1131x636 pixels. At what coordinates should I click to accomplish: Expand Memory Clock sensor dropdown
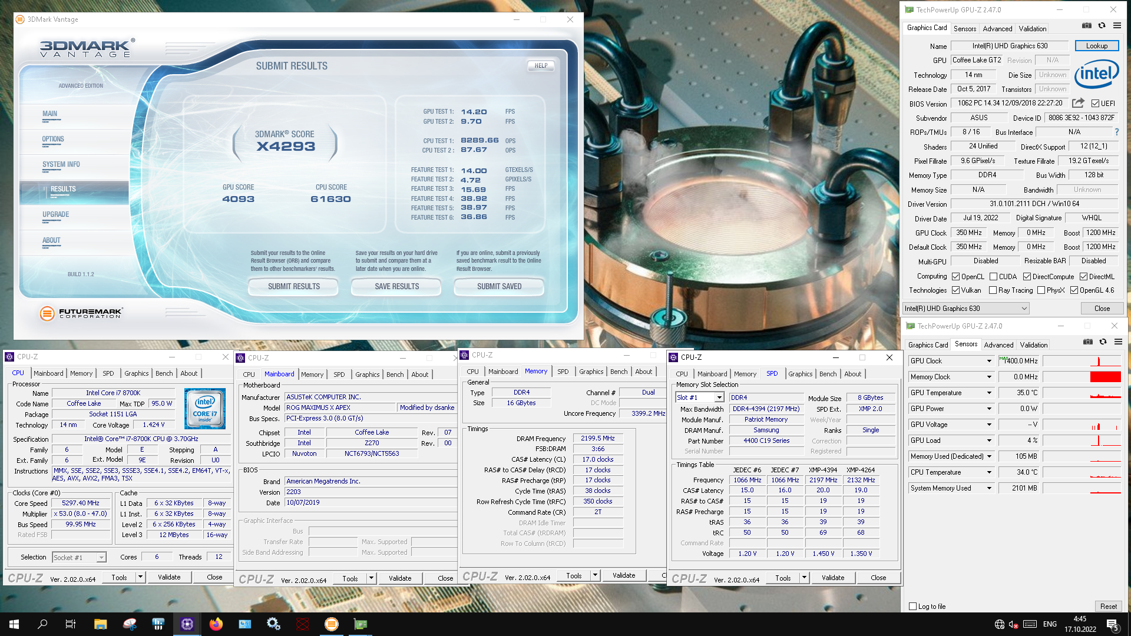point(990,377)
